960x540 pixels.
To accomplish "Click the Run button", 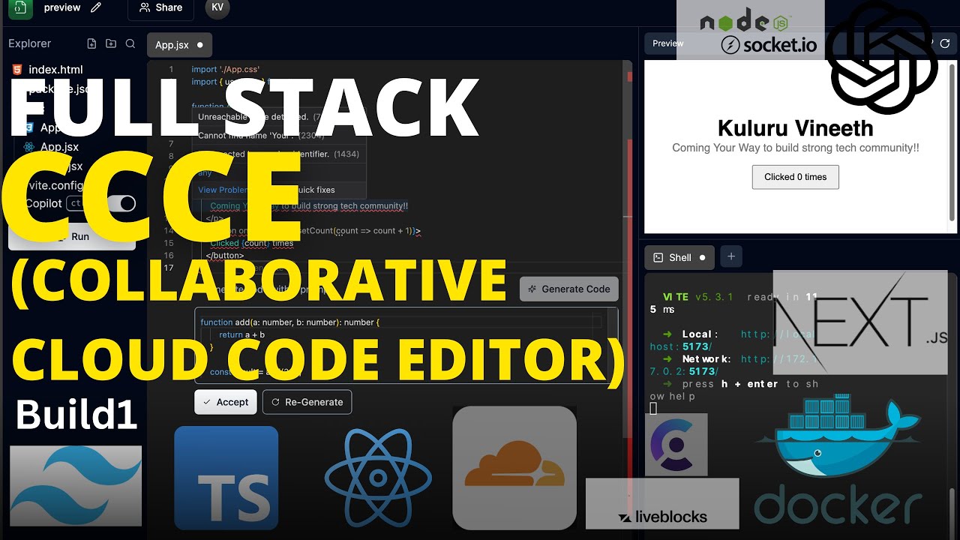I will pyautogui.click(x=72, y=236).
